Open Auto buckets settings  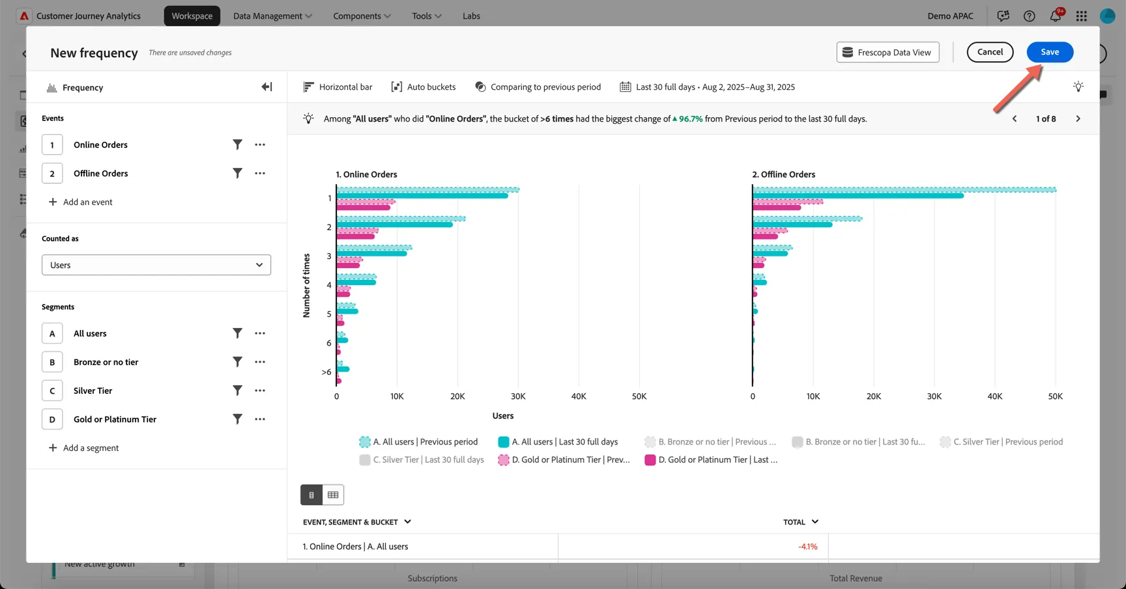click(x=424, y=87)
